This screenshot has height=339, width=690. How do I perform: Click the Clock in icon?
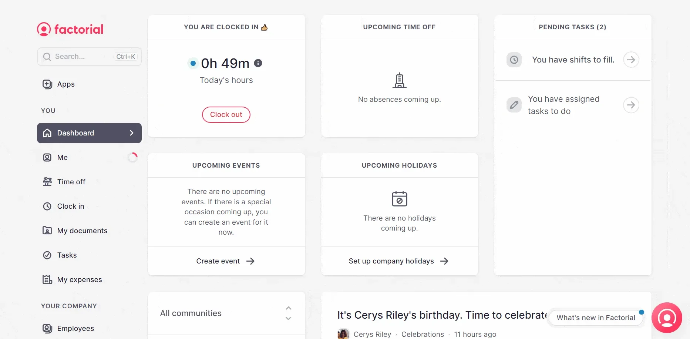click(x=47, y=206)
